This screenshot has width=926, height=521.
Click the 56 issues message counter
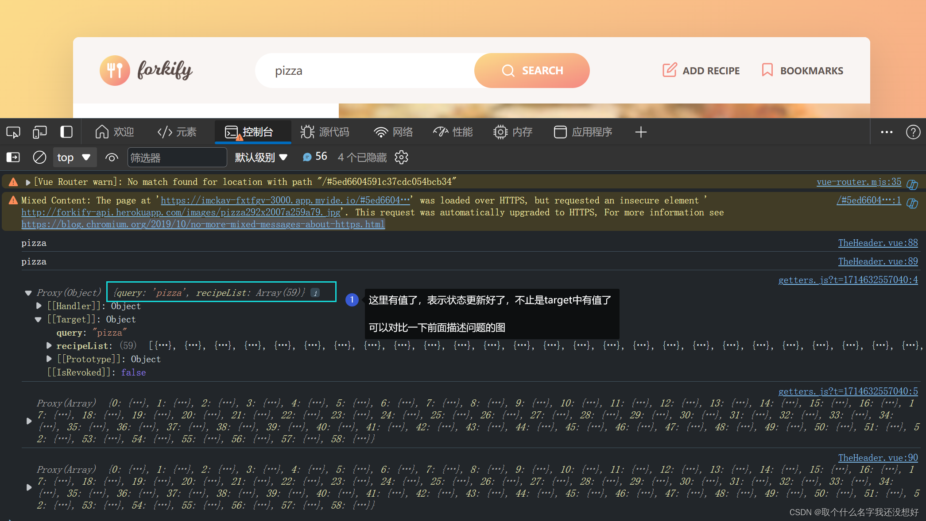(315, 157)
